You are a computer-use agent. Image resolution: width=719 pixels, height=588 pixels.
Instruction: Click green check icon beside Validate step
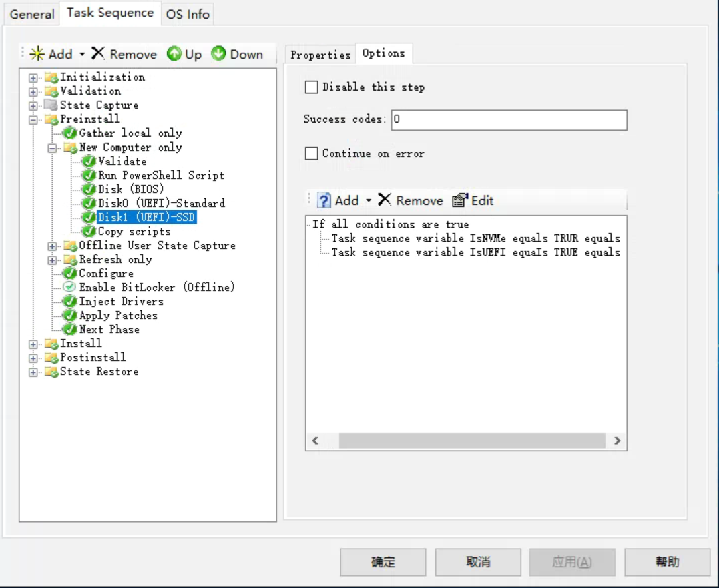(x=89, y=162)
